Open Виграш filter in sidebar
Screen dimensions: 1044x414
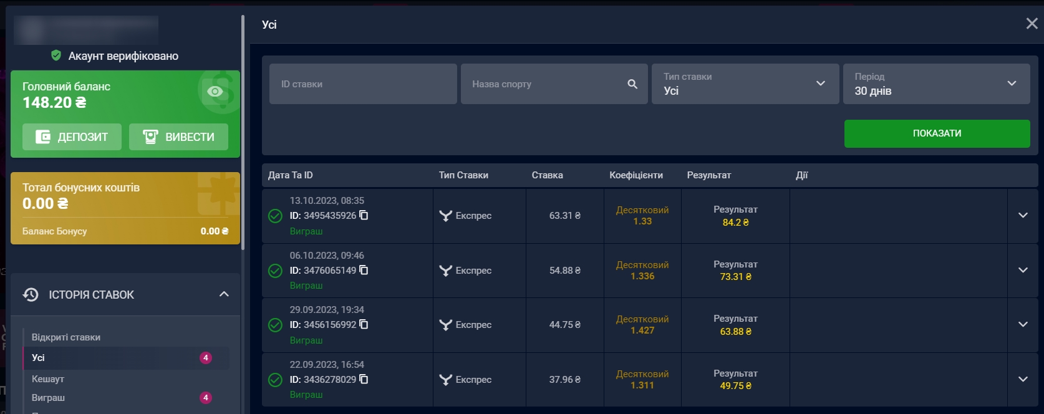(49, 398)
